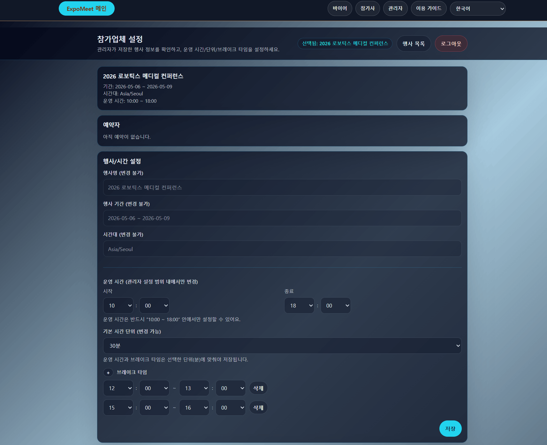Open the ExpoMeet 메인 home button
Screen dimensions: 547x445
[86, 8]
